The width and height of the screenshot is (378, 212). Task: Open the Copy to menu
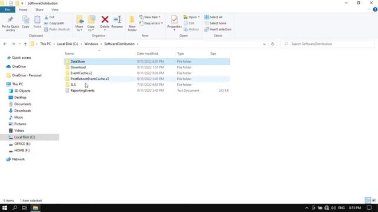point(91,24)
